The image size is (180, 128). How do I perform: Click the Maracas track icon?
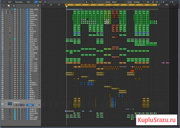(x=10, y=31)
